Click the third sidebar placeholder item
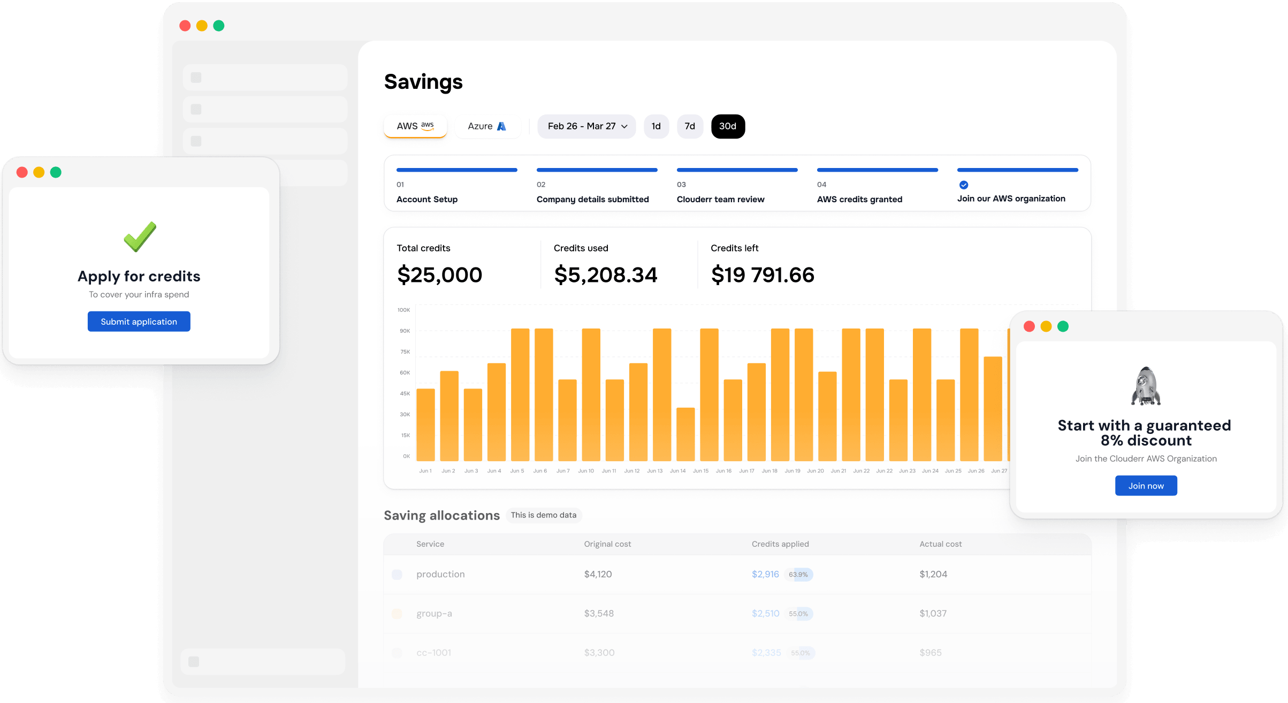The image size is (1288, 703). (x=265, y=141)
